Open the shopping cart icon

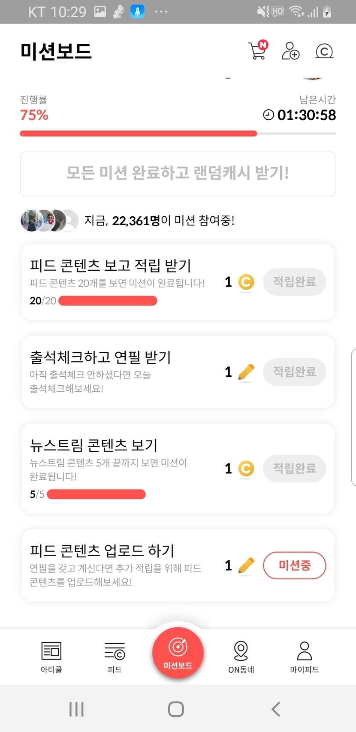click(257, 51)
